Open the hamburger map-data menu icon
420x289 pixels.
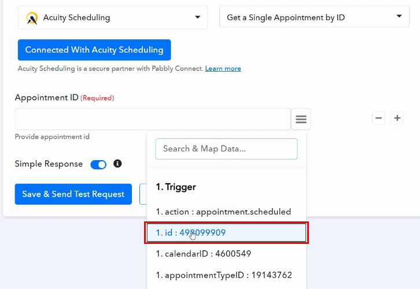point(301,119)
